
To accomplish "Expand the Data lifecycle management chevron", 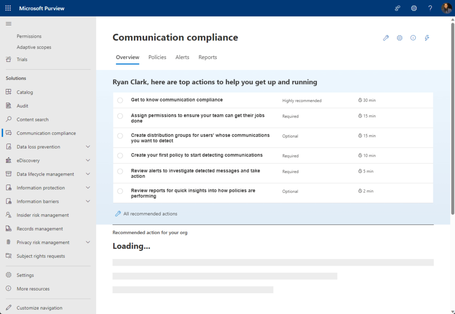I will (x=88, y=174).
